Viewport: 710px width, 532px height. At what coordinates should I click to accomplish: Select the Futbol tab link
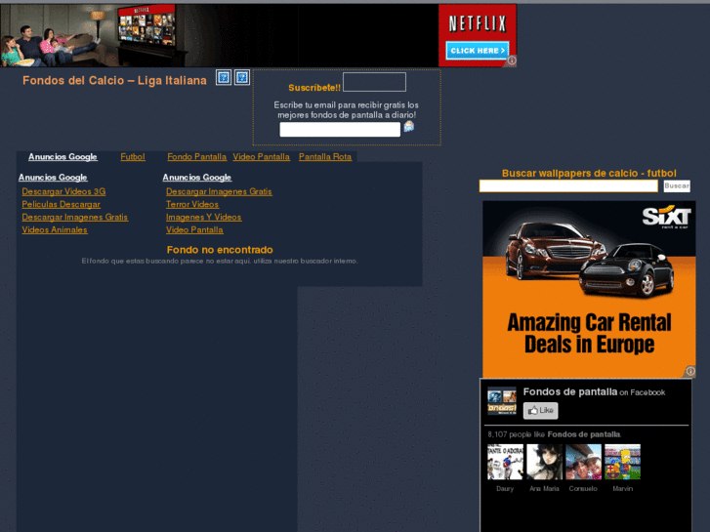[x=133, y=156]
